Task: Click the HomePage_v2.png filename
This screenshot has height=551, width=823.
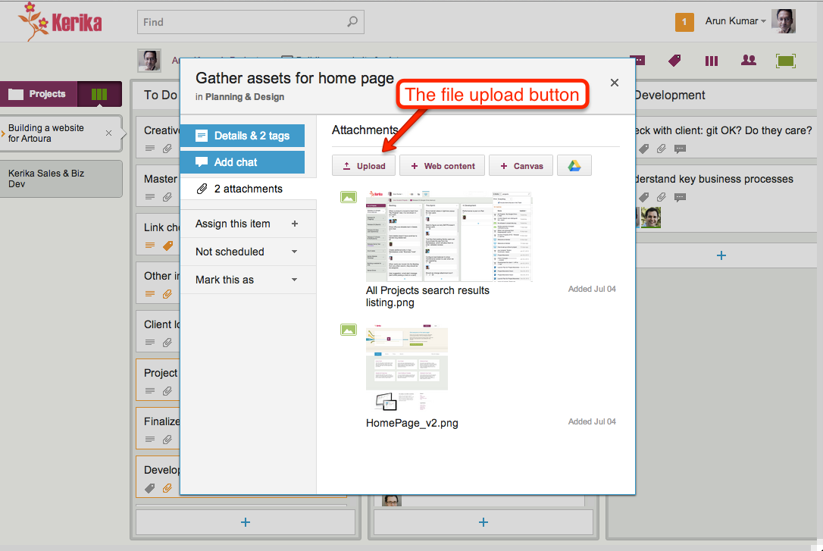Action: point(412,423)
